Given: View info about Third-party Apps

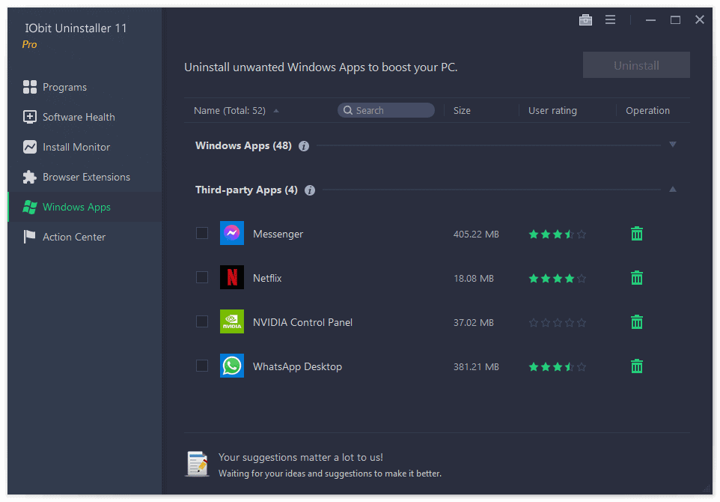Looking at the screenshot, I should (310, 190).
